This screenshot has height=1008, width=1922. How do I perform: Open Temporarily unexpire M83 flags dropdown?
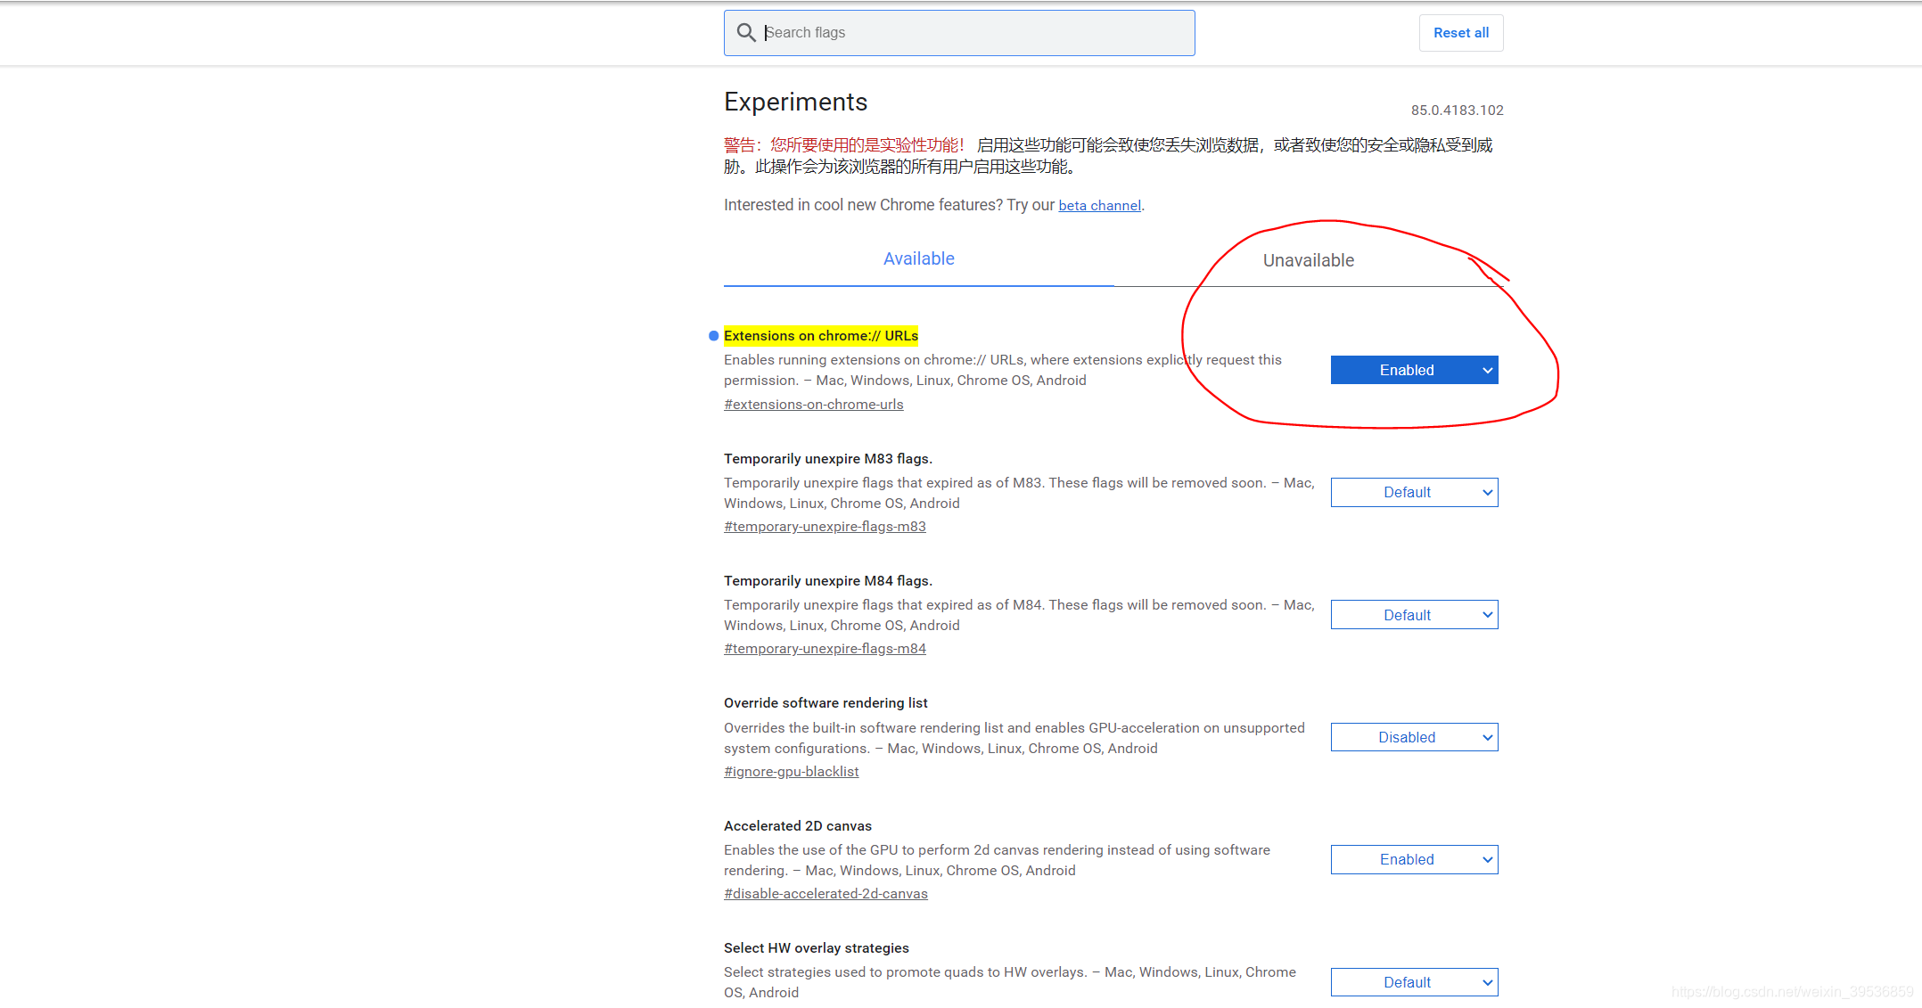1414,492
